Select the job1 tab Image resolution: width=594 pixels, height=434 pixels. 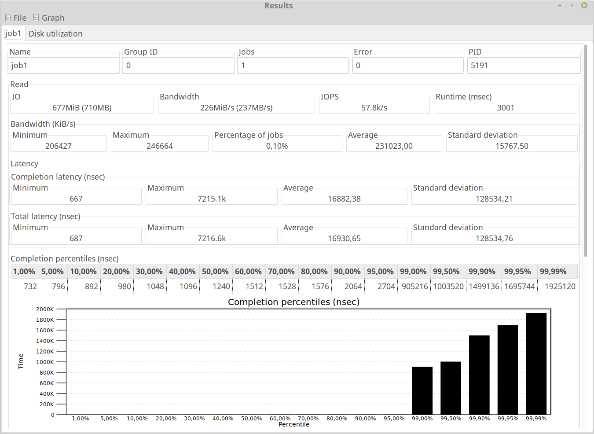(13, 33)
